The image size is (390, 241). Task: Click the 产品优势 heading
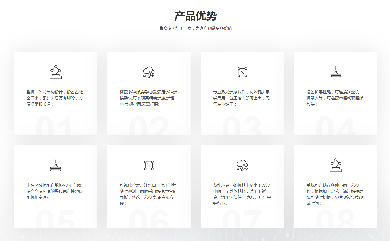pyautogui.click(x=195, y=16)
